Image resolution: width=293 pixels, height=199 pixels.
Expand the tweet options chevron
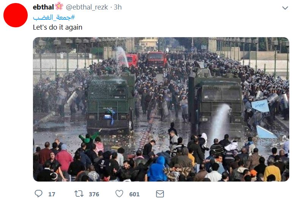pos(285,8)
